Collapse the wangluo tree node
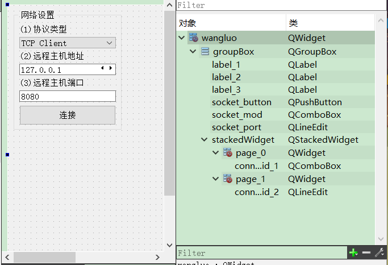The image size is (388, 265). coord(182,38)
